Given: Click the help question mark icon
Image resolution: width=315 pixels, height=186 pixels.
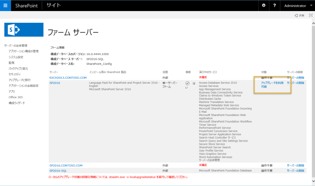Looking at the screenshot, I should (274, 6).
